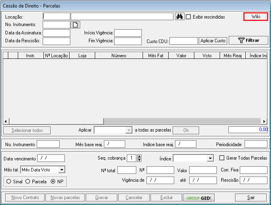Click the binoculars search icon beside Locação
Screen dimensions: 271x205
[x=180, y=17]
